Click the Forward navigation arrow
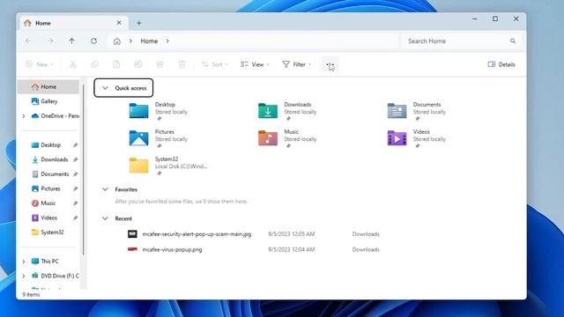The image size is (564, 317). pos(50,41)
